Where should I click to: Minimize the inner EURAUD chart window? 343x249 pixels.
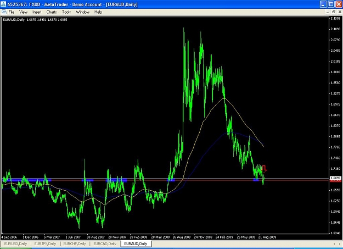[328, 12]
